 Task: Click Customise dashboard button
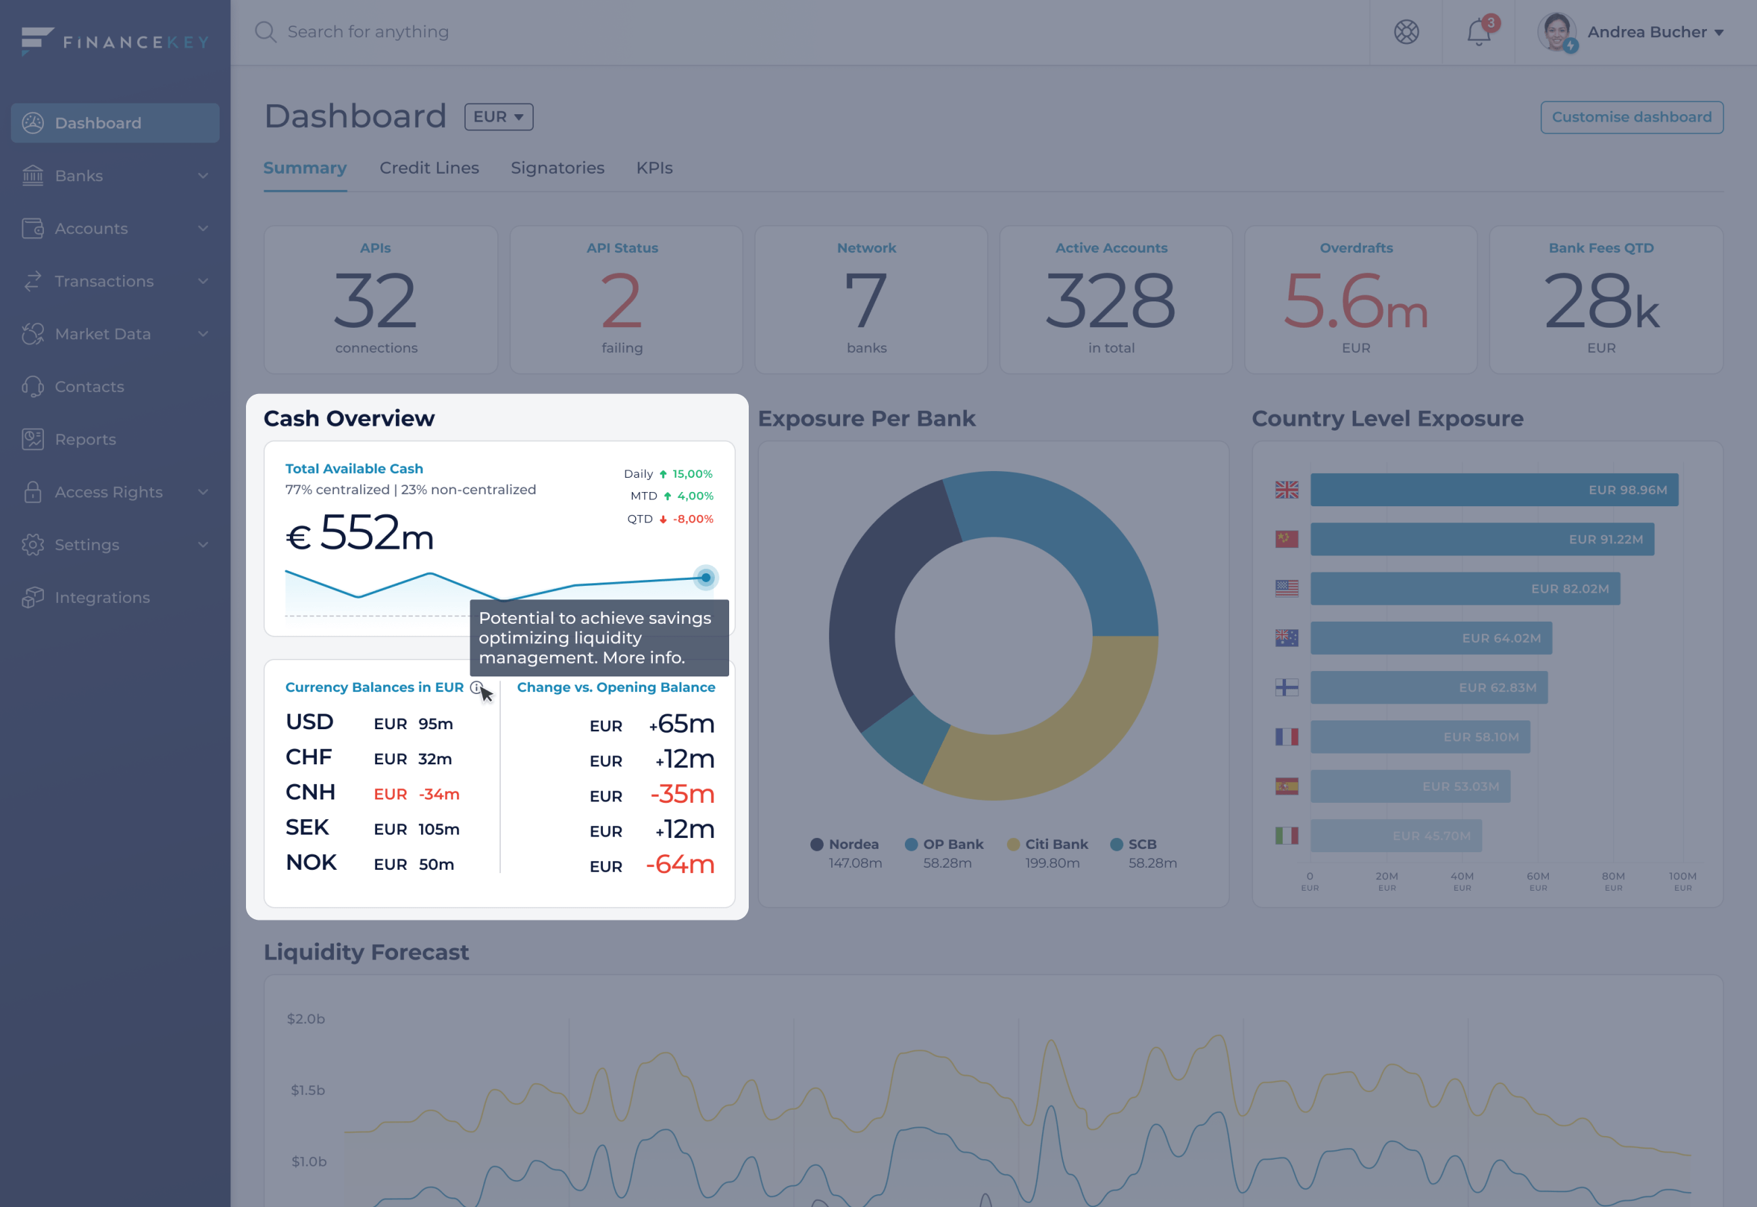pyautogui.click(x=1631, y=117)
